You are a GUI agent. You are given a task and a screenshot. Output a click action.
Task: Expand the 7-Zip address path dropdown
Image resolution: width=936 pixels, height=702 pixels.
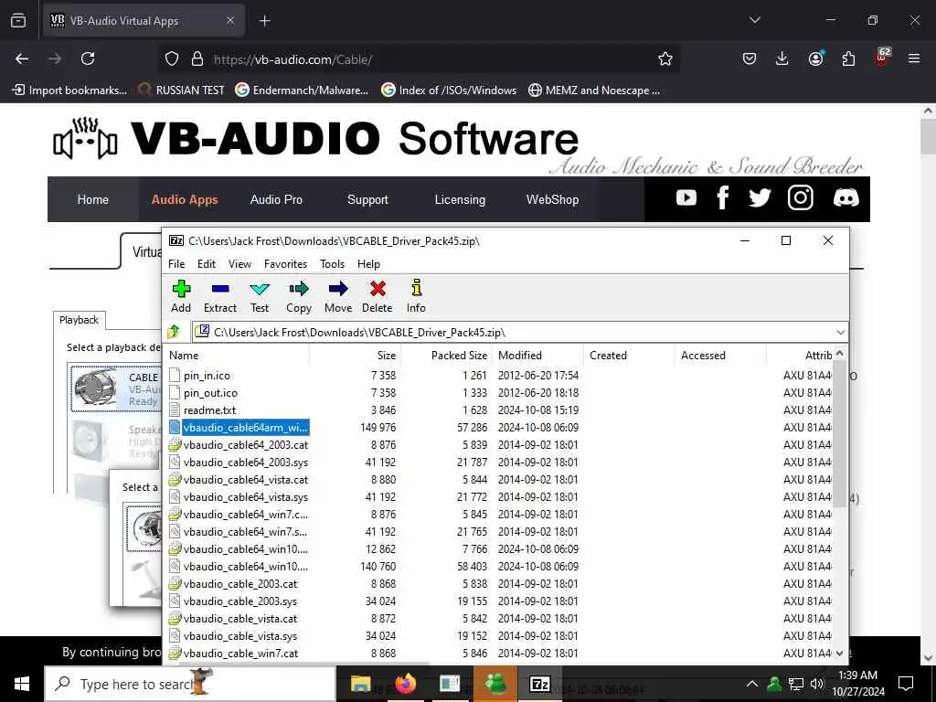pyautogui.click(x=841, y=332)
